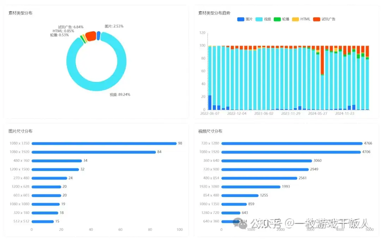Click the 2024-11-23 date axis label

pyautogui.click(x=345, y=113)
